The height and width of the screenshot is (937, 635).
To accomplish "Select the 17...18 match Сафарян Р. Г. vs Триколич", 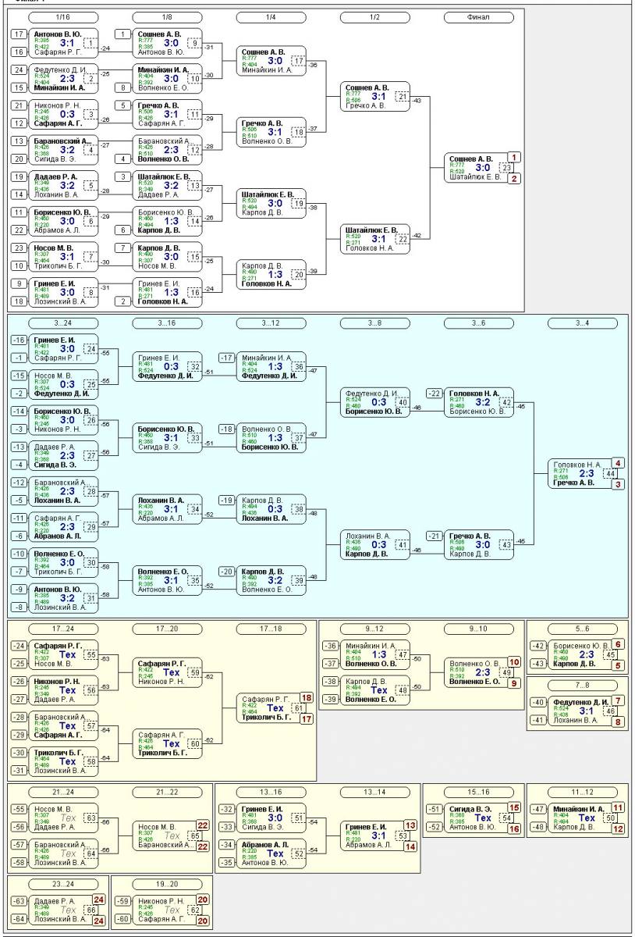I will pos(271,708).
